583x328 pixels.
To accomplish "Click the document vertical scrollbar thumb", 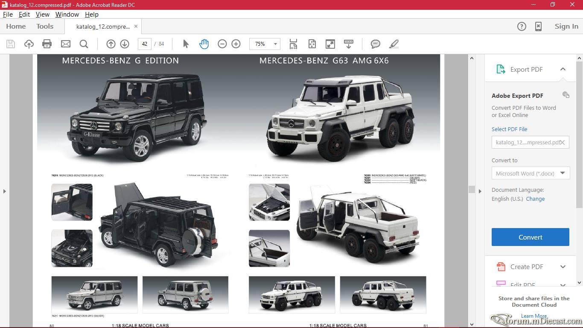I will tap(472, 189).
